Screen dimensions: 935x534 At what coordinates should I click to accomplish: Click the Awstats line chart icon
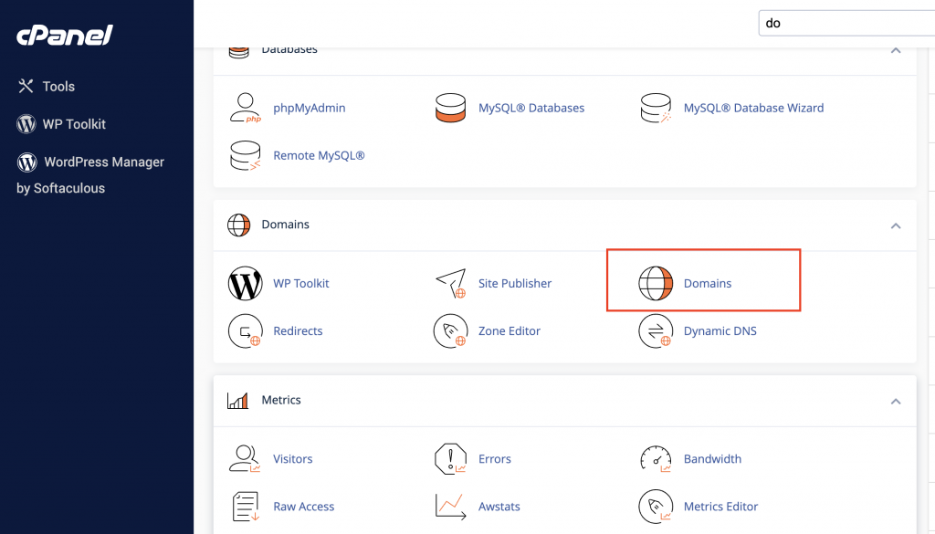pyautogui.click(x=450, y=507)
